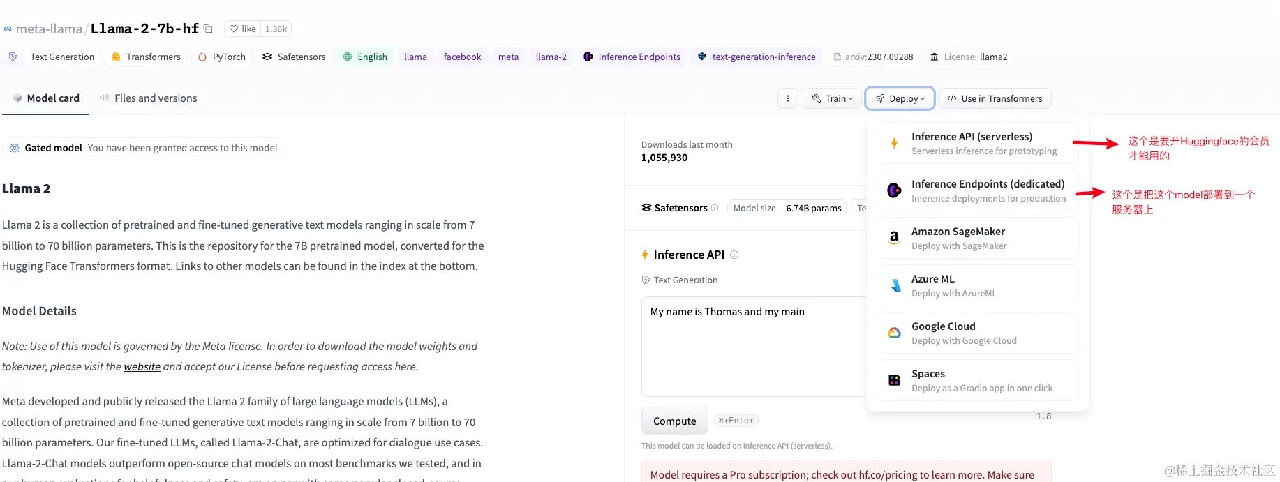Screen dimensions: 1280x482
Task: Click inside the inference text input box
Action: coord(754,347)
